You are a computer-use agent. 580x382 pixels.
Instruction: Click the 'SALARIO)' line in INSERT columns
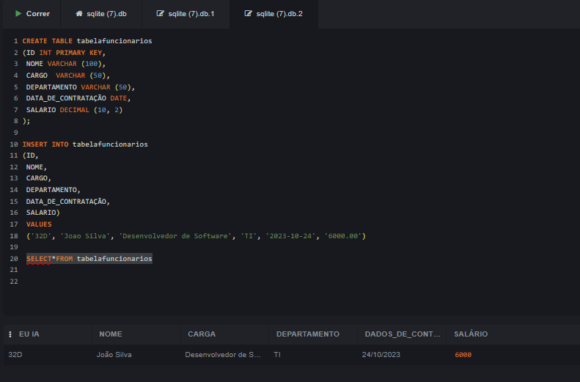pos(43,213)
